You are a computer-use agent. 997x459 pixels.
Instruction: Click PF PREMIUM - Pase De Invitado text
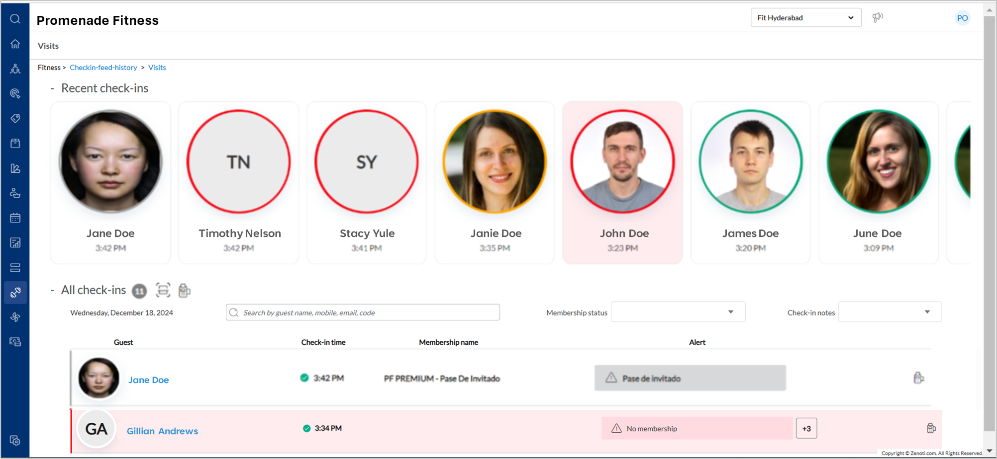coord(442,379)
